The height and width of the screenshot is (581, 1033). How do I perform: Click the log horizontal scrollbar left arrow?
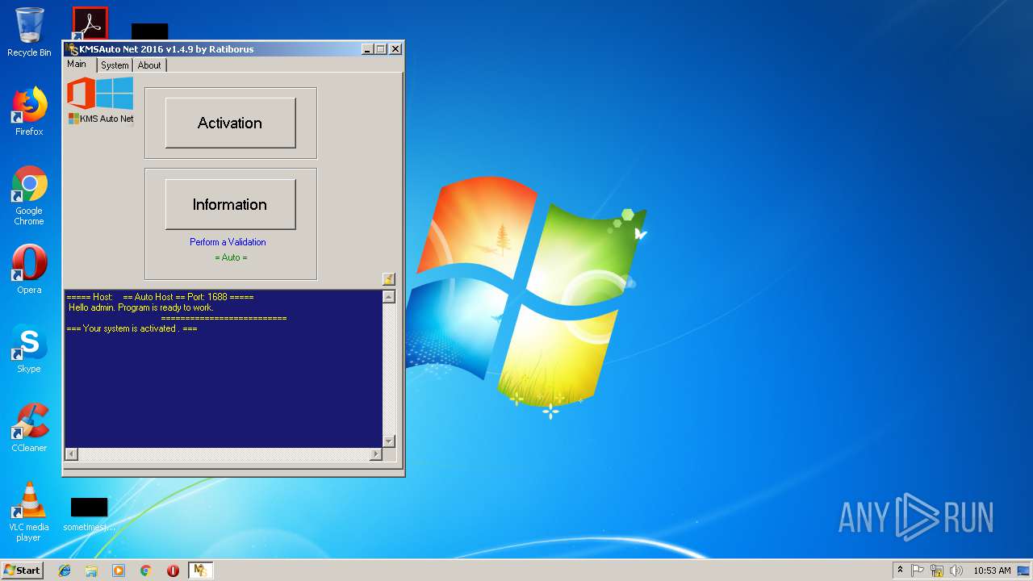point(71,454)
